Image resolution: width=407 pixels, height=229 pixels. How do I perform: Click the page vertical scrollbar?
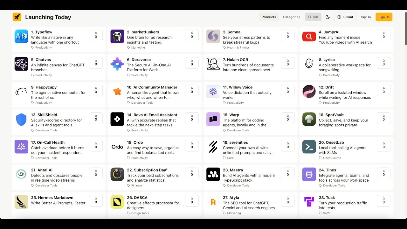405,28
